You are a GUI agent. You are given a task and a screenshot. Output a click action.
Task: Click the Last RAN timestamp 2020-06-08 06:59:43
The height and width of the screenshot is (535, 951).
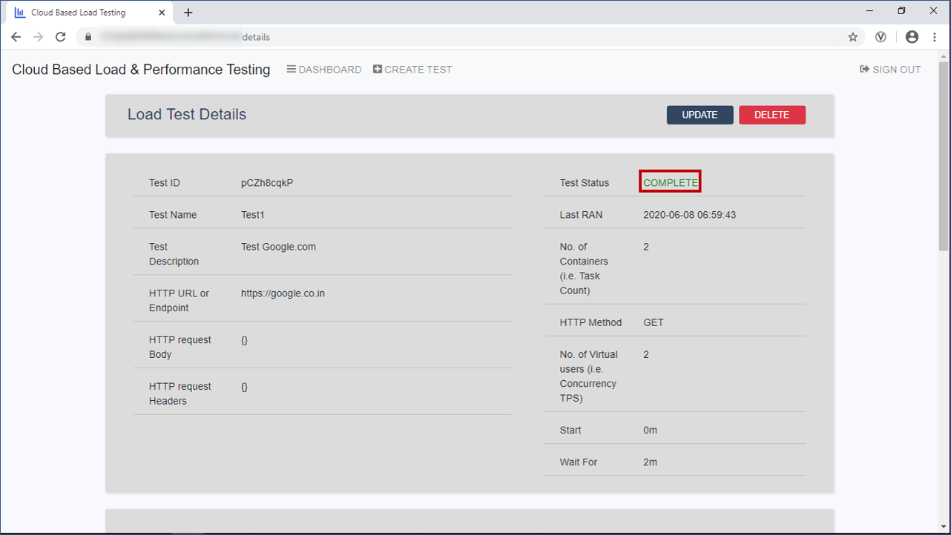tap(689, 215)
